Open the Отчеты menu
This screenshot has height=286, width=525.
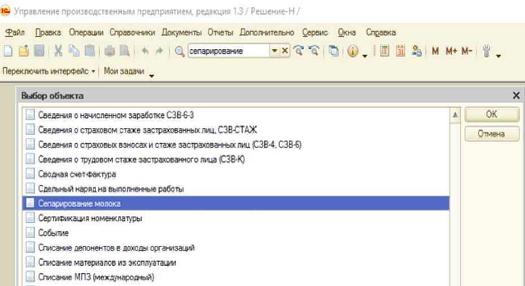pyautogui.click(x=220, y=33)
